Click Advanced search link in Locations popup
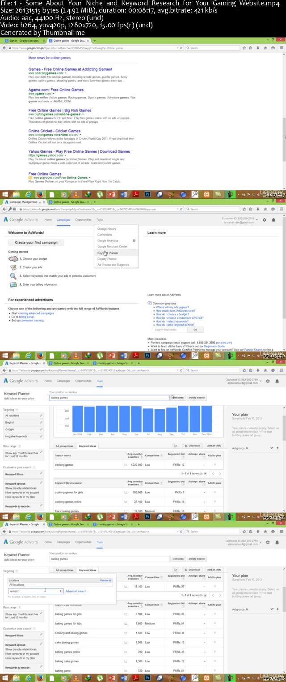Screen dimensions: 286x682 click(76, 591)
